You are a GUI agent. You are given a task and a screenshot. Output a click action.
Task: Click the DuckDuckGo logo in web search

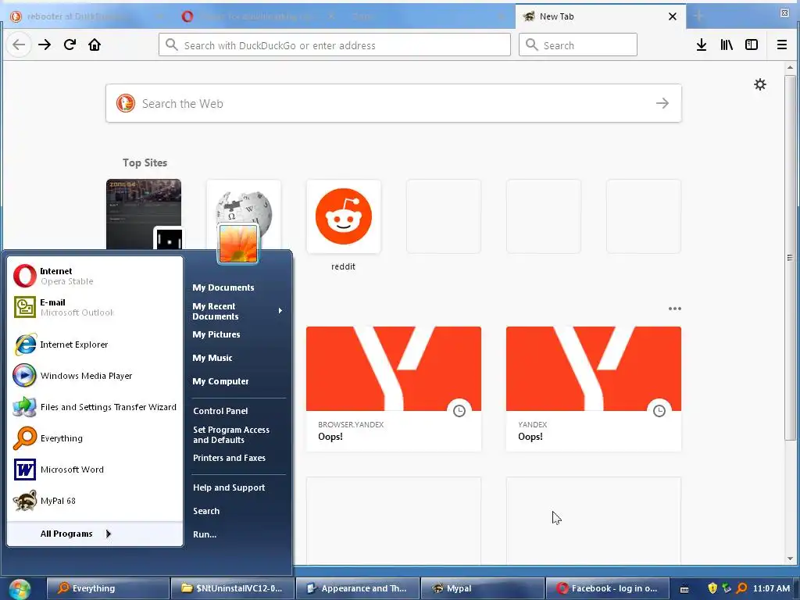tap(126, 103)
